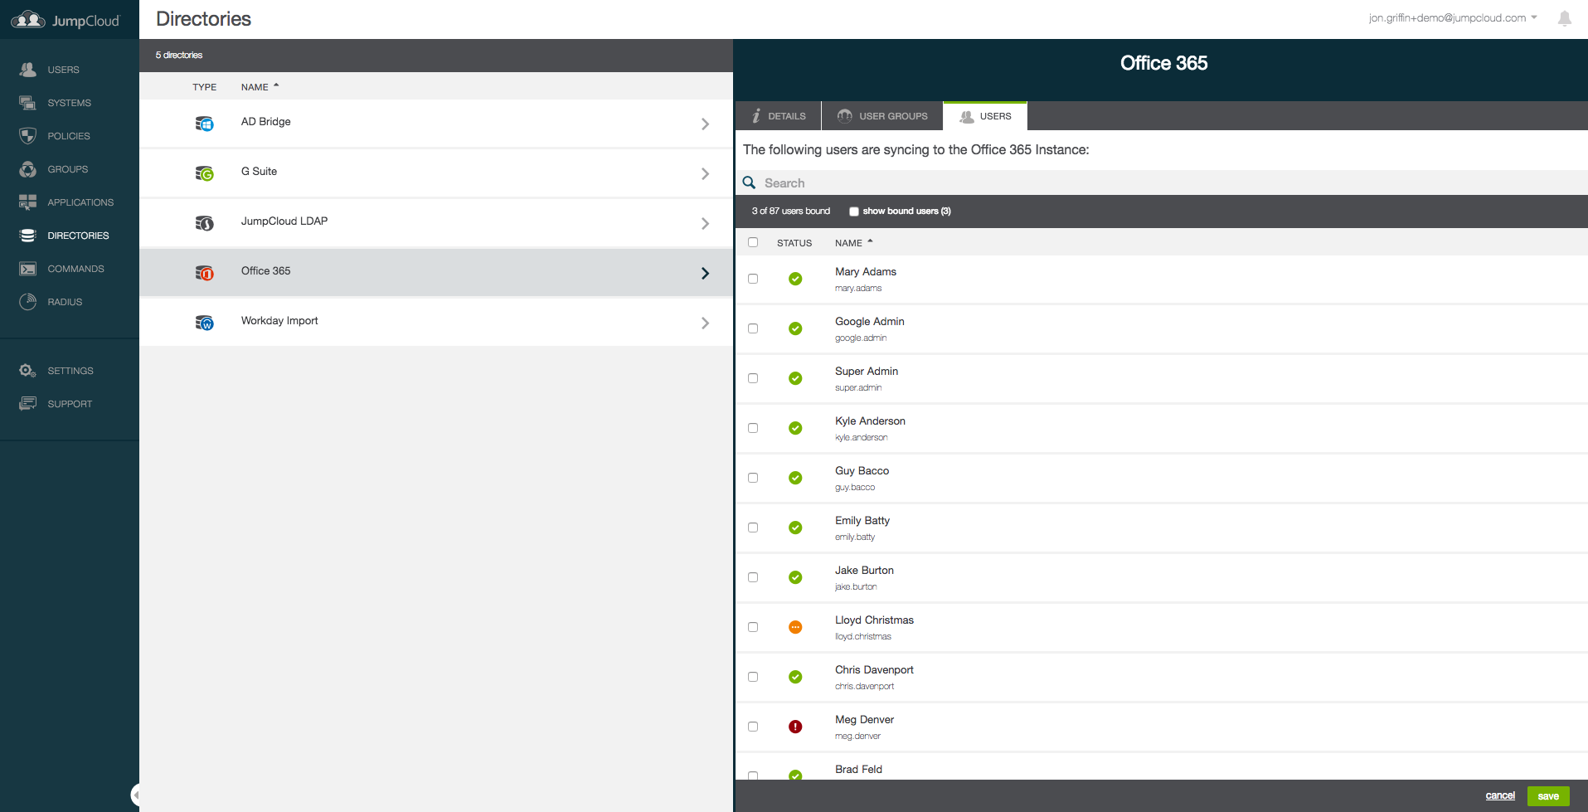Screen dimensions: 1588x812
Task: Click Lloyd Christmas's orange pending status icon
Action: (x=795, y=627)
